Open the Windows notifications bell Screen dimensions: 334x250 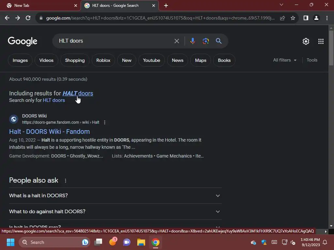click(x=325, y=242)
